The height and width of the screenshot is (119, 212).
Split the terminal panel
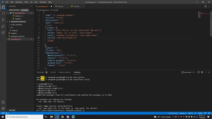coord(199,72)
